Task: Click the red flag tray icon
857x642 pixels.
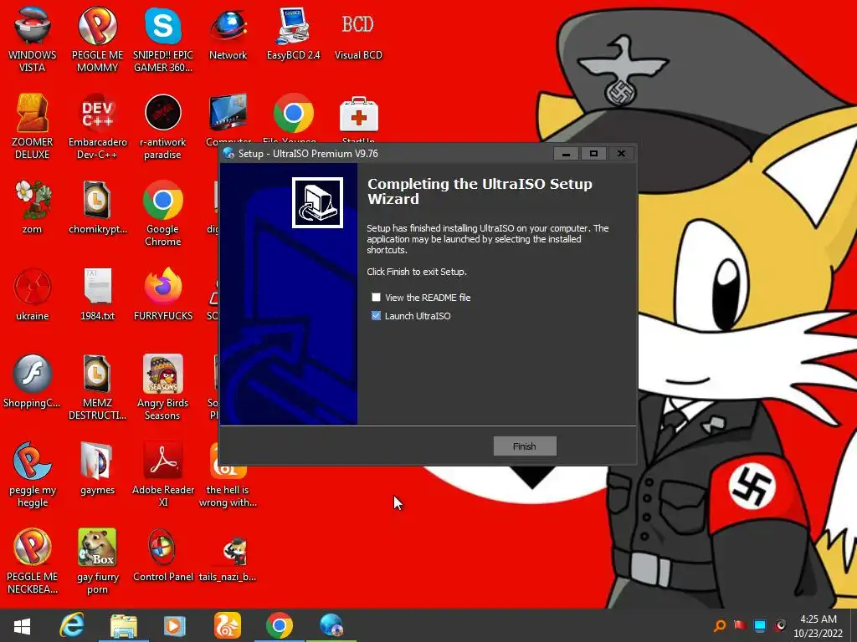Action: [x=740, y=625]
